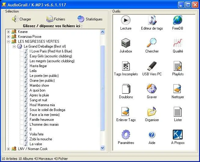Select the Keane artist entry
Viewport: 200px width, 162px height.
pyautogui.click(x=23, y=32)
